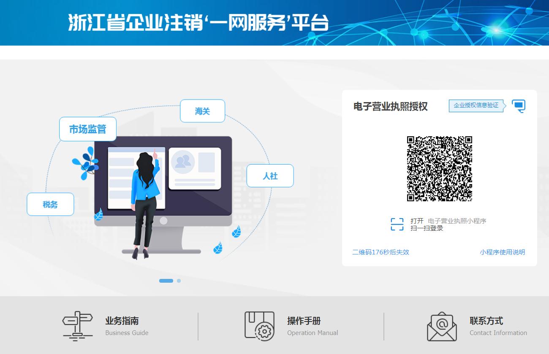Click the platform title 浙江省企业注销一网服务平台
The image size is (549, 354).
pyautogui.click(x=198, y=23)
